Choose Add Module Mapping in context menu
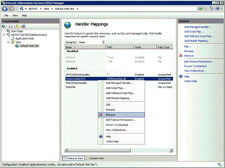This screenshot has width=225, height=168. coord(119,98)
